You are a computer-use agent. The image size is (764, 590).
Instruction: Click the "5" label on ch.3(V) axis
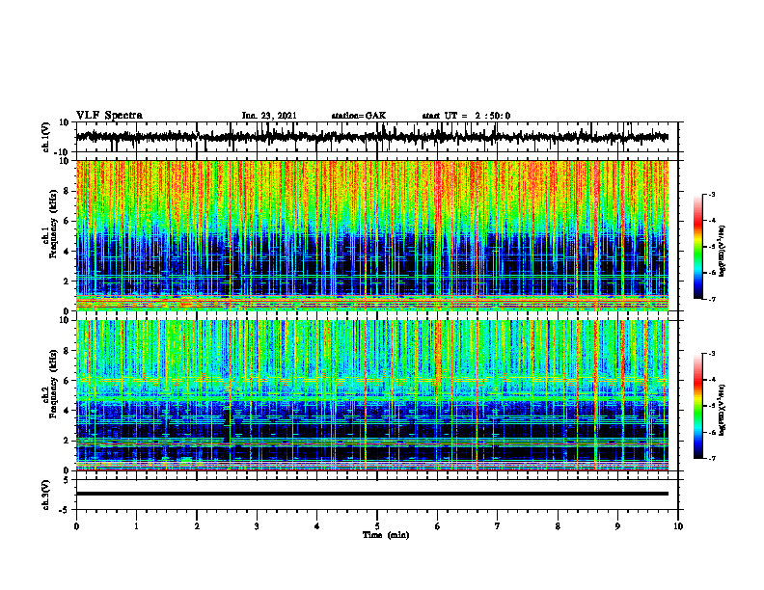[x=67, y=480]
